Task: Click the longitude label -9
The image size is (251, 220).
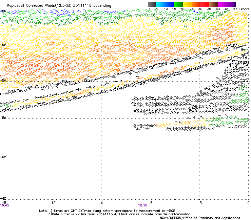Action: [x=101, y=203]
